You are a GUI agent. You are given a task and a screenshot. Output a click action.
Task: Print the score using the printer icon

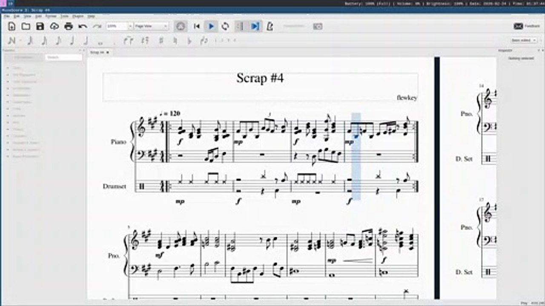click(69, 26)
